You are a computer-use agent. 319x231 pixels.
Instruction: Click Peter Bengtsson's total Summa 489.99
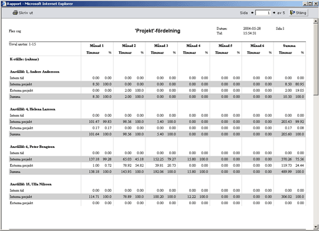287,172
